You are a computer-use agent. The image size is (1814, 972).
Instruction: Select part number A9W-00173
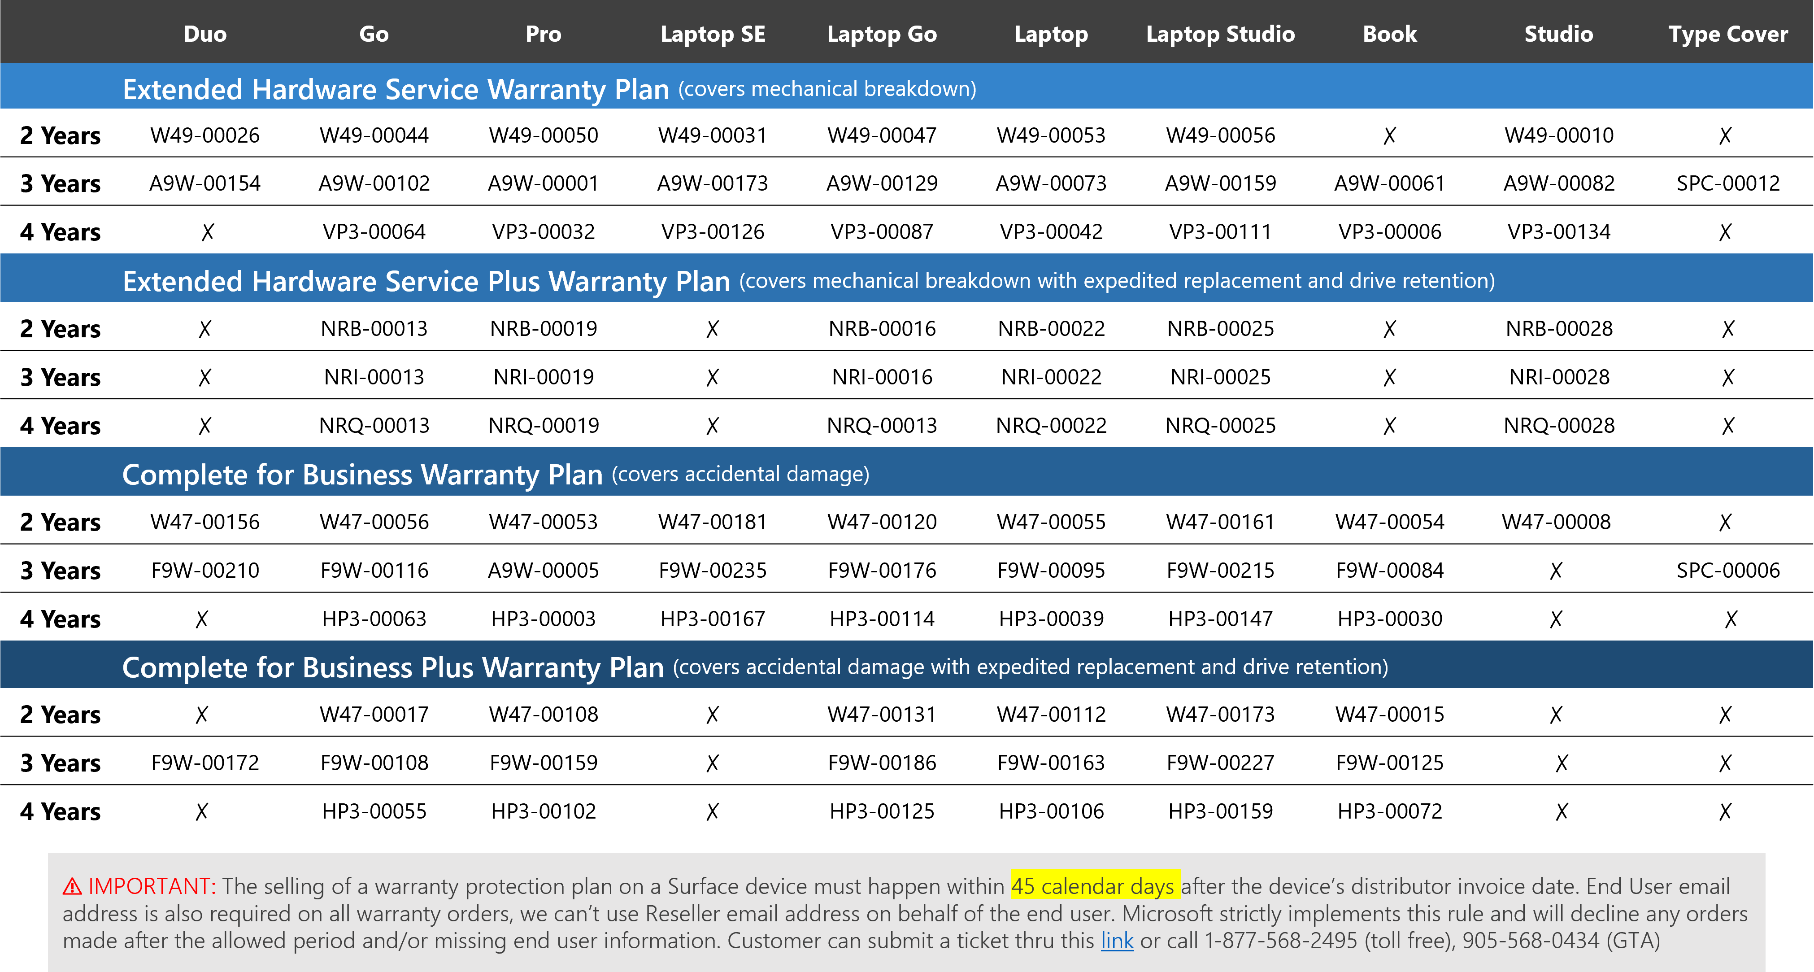pyautogui.click(x=713, y=183)
